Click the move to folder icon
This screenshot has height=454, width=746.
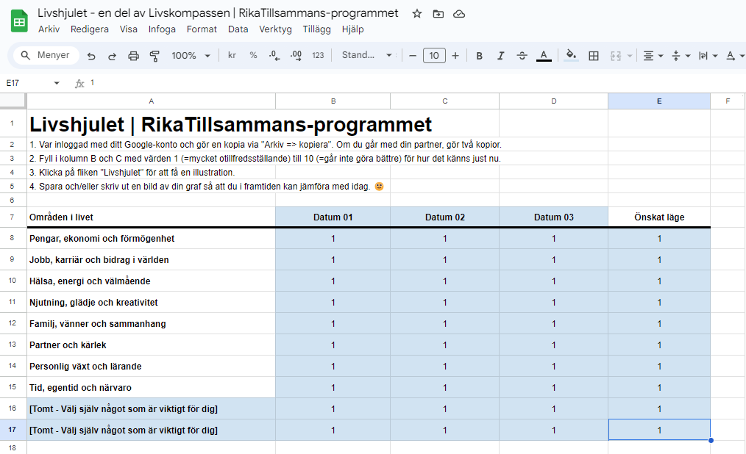click(x=438, y=14)
